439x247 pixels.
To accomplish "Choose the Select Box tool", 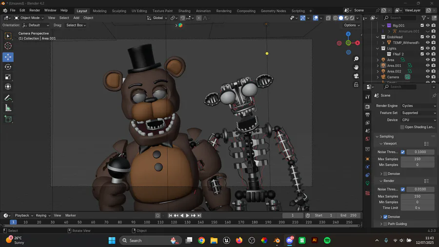I will tap(8, 36).
